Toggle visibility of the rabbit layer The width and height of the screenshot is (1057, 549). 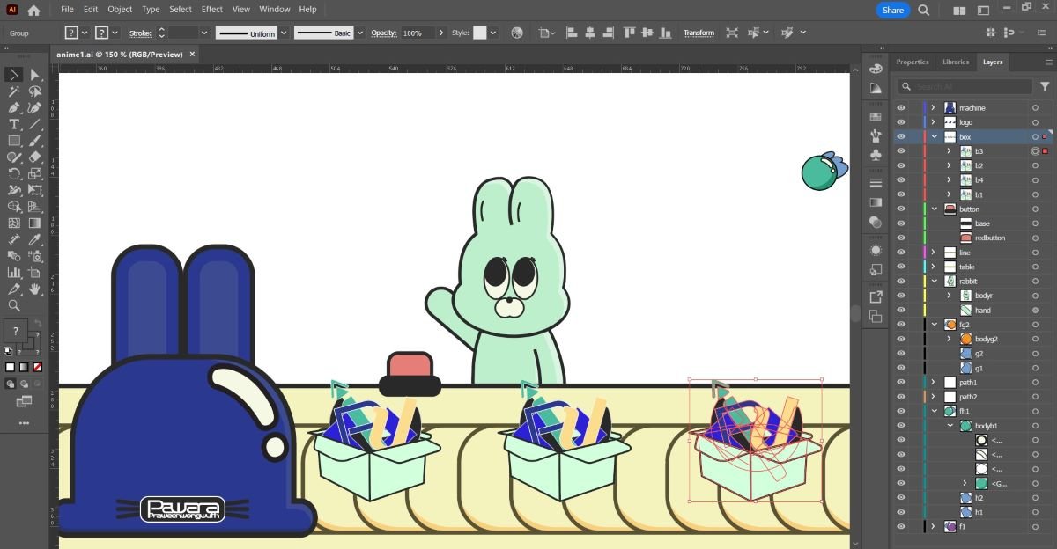tap(901, 282)
